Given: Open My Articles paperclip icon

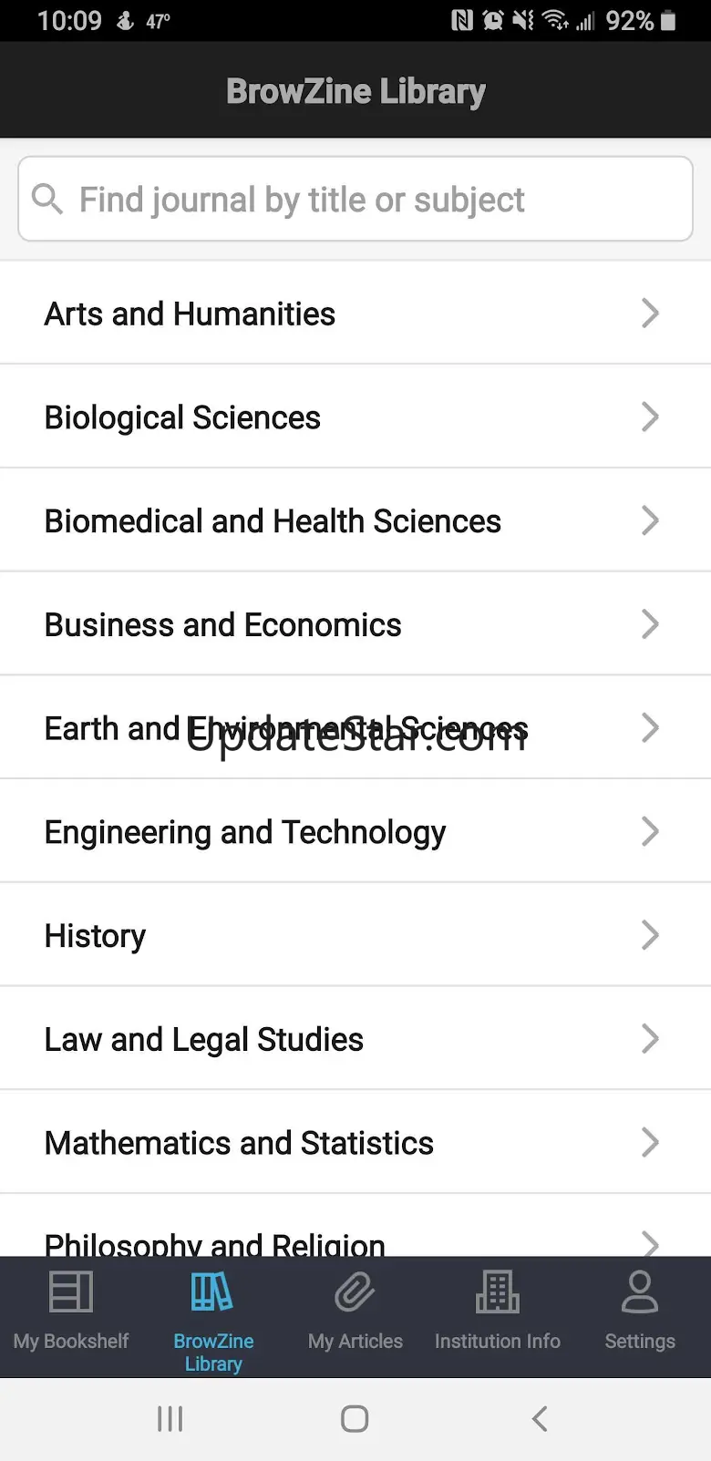Looking at the screenshot, I should coord(355,1292).
